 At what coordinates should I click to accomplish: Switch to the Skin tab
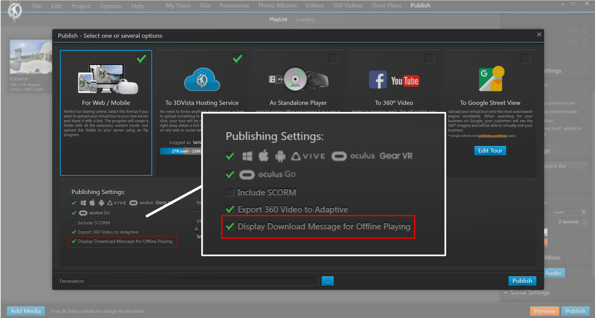coord(205,6)
